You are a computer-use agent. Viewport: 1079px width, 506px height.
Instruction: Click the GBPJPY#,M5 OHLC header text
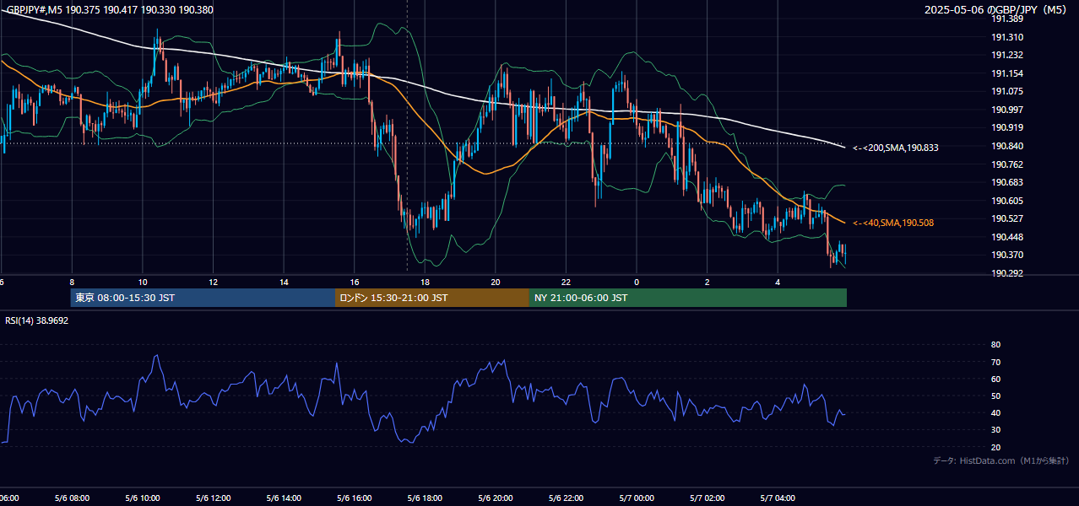[109, 9]
